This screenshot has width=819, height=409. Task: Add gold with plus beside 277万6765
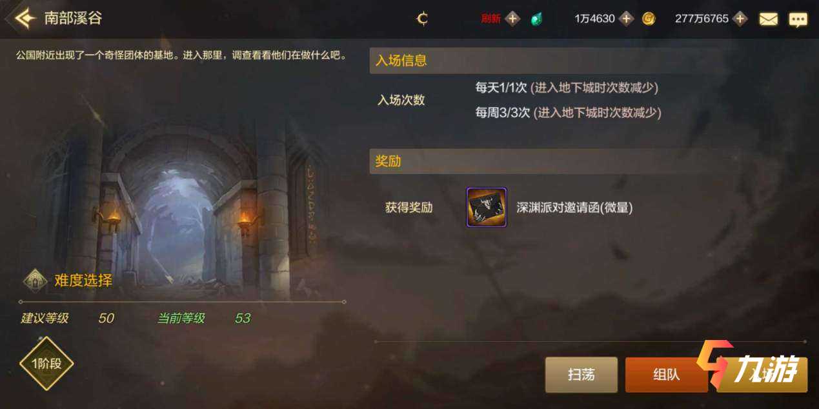coord(740,19)
